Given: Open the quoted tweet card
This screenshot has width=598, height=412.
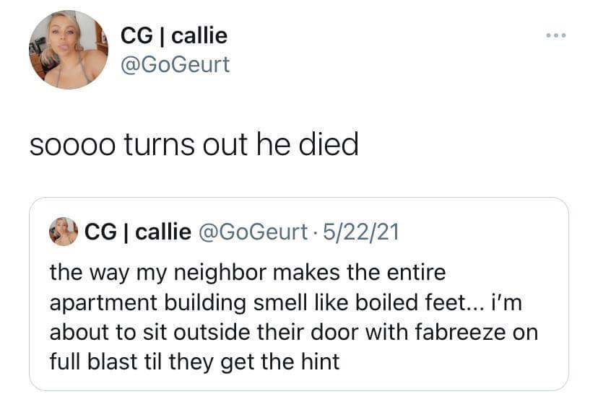Looking at the screenshot, I should coord(299,294).
